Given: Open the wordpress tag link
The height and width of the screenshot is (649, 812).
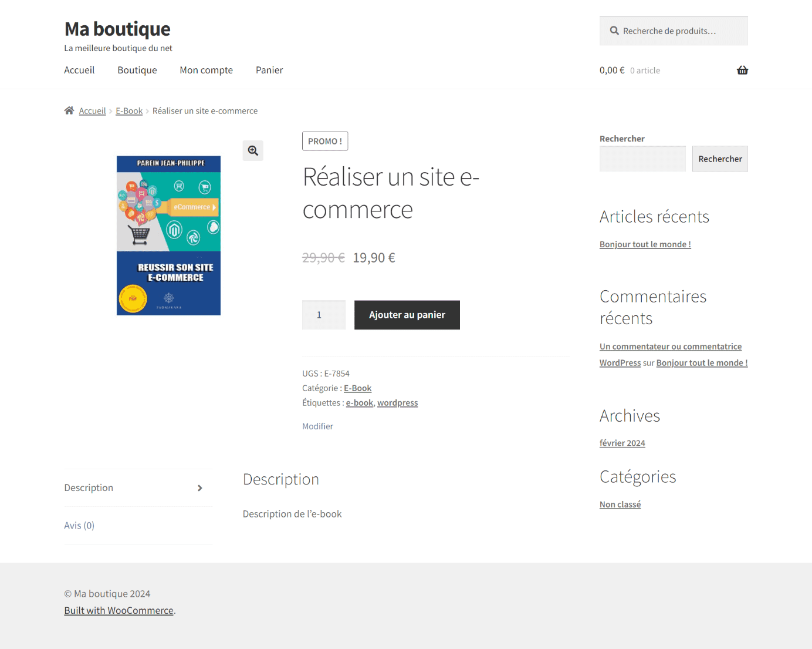Looking at the screenshot, I should (397, 403).
